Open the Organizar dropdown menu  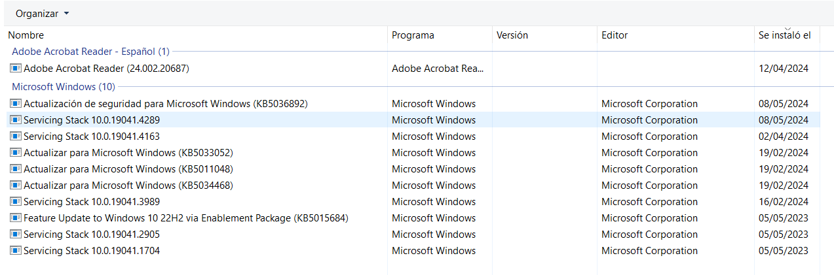tap(42, 14)
